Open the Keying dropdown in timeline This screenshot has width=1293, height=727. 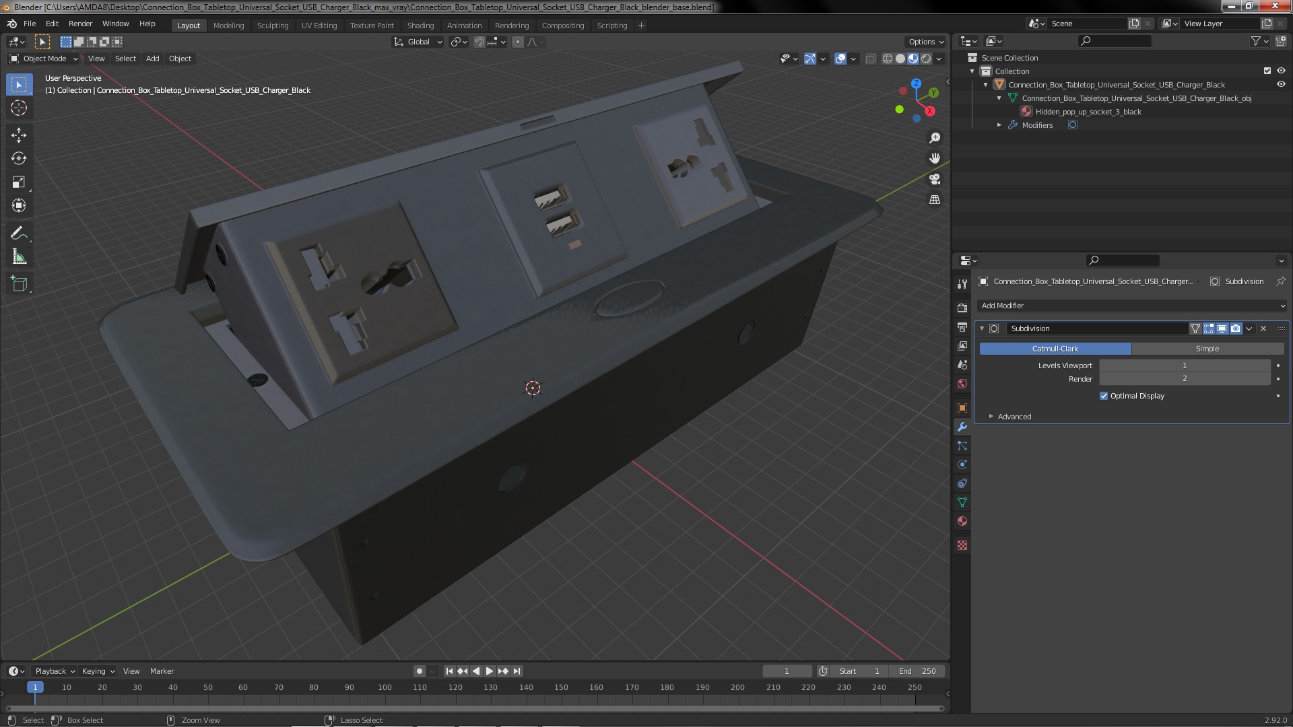[98, 671]
